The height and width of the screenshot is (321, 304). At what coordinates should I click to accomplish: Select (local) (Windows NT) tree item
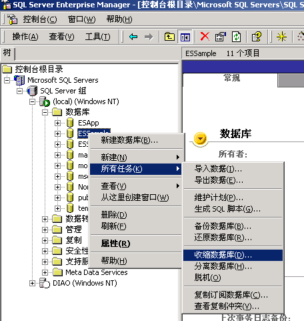tap(86, 101)
